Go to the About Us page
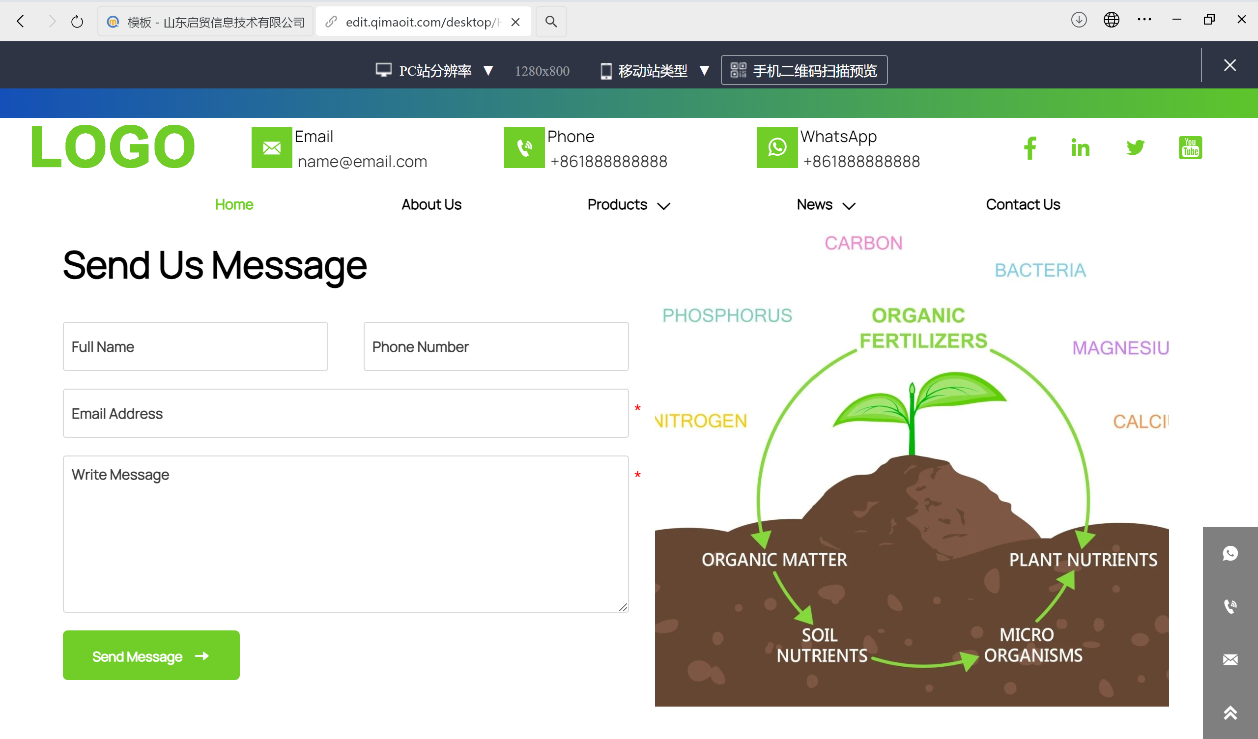The height and width of the screenshot is (739, 1258). point(431,205)
